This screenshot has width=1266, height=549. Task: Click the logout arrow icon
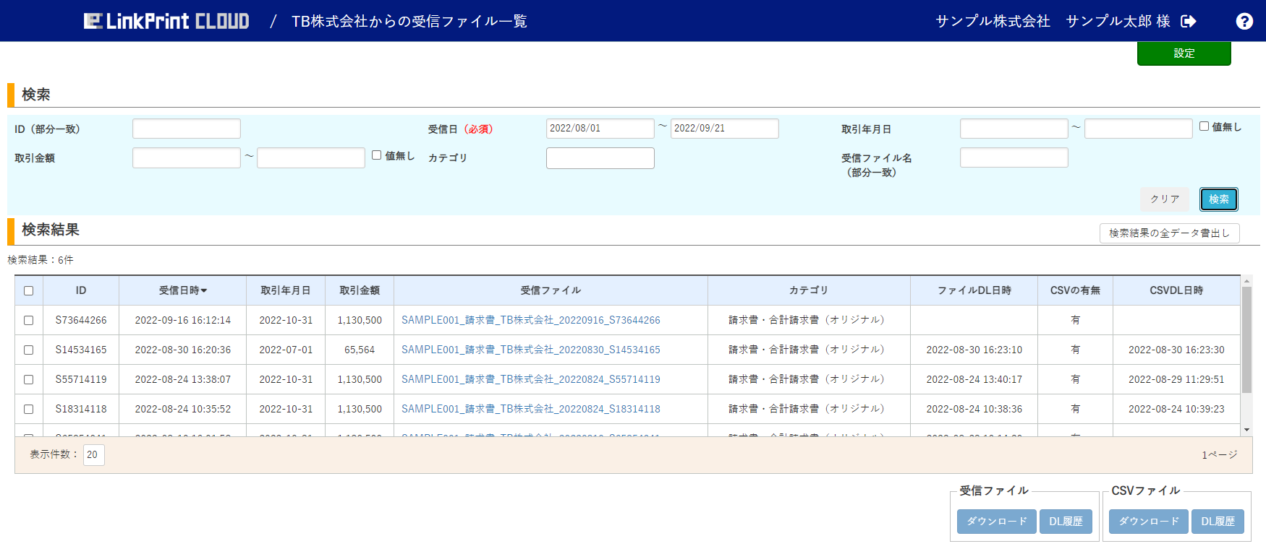click(1188, 22)
